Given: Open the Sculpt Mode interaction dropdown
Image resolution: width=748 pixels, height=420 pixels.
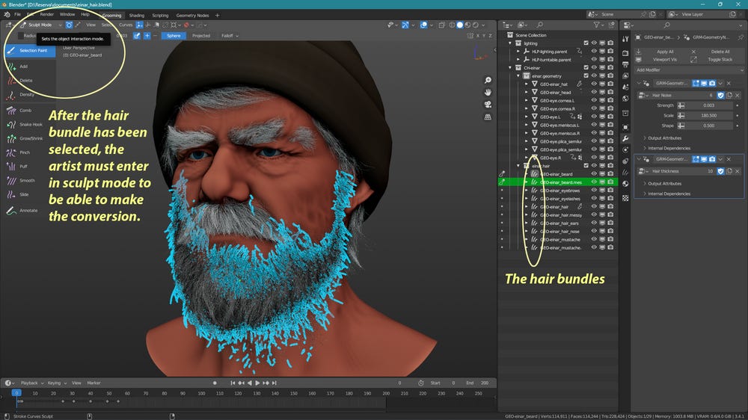Looking at the screenshot, I should point(41,25).
